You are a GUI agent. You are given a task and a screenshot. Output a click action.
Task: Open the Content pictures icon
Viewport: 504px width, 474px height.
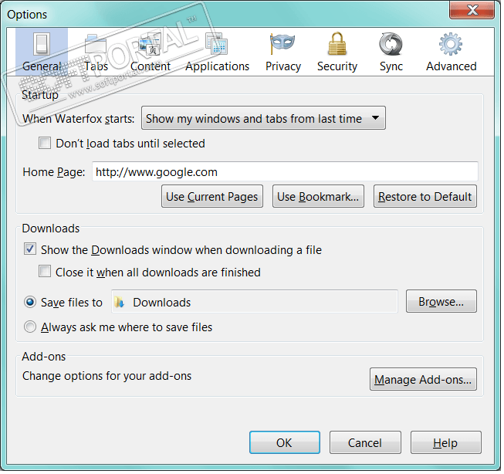pyautogui.click(x=150, y=44)
